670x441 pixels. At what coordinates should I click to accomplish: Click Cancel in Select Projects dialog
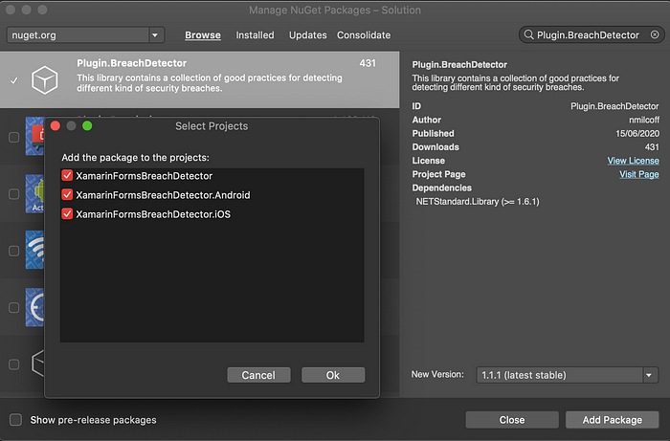258,375
